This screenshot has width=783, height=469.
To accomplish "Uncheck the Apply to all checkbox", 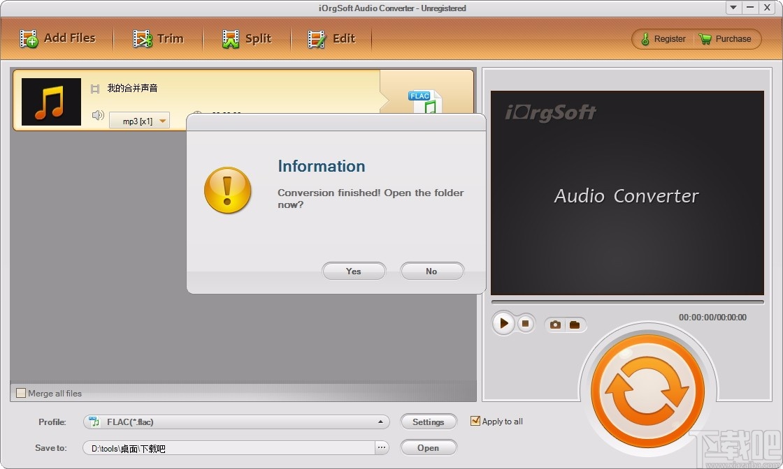I will click(475, 421).
